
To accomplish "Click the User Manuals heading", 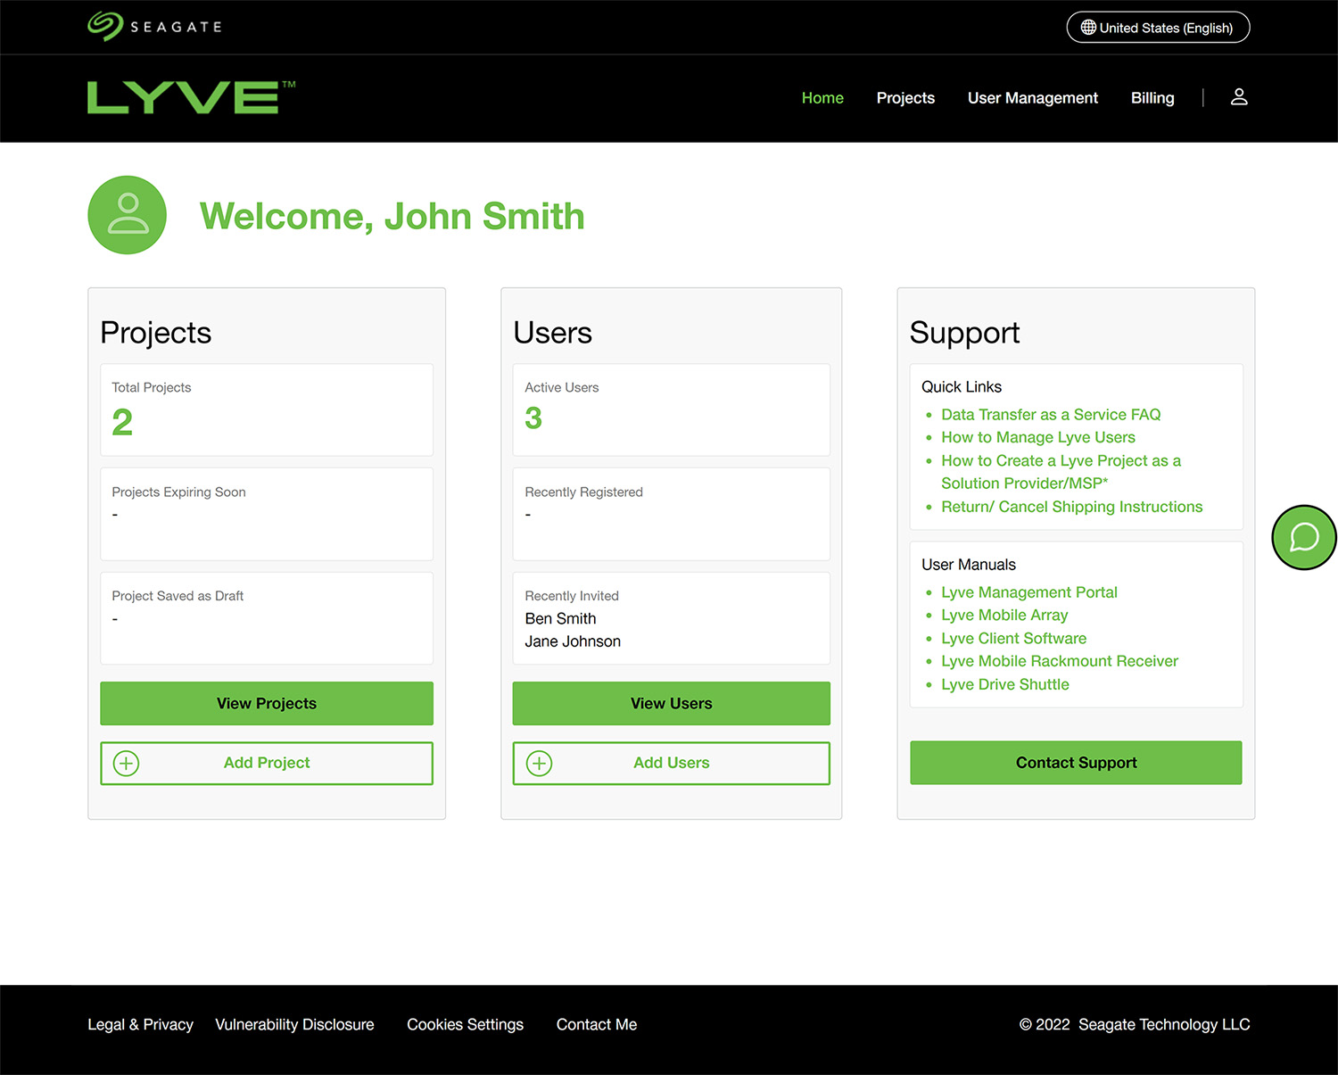I will [969, 565].
